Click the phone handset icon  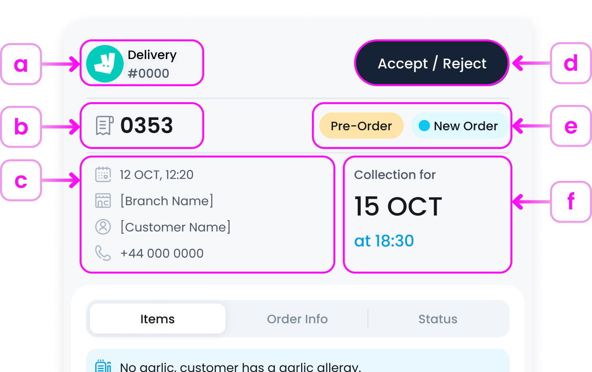[103, 253]
